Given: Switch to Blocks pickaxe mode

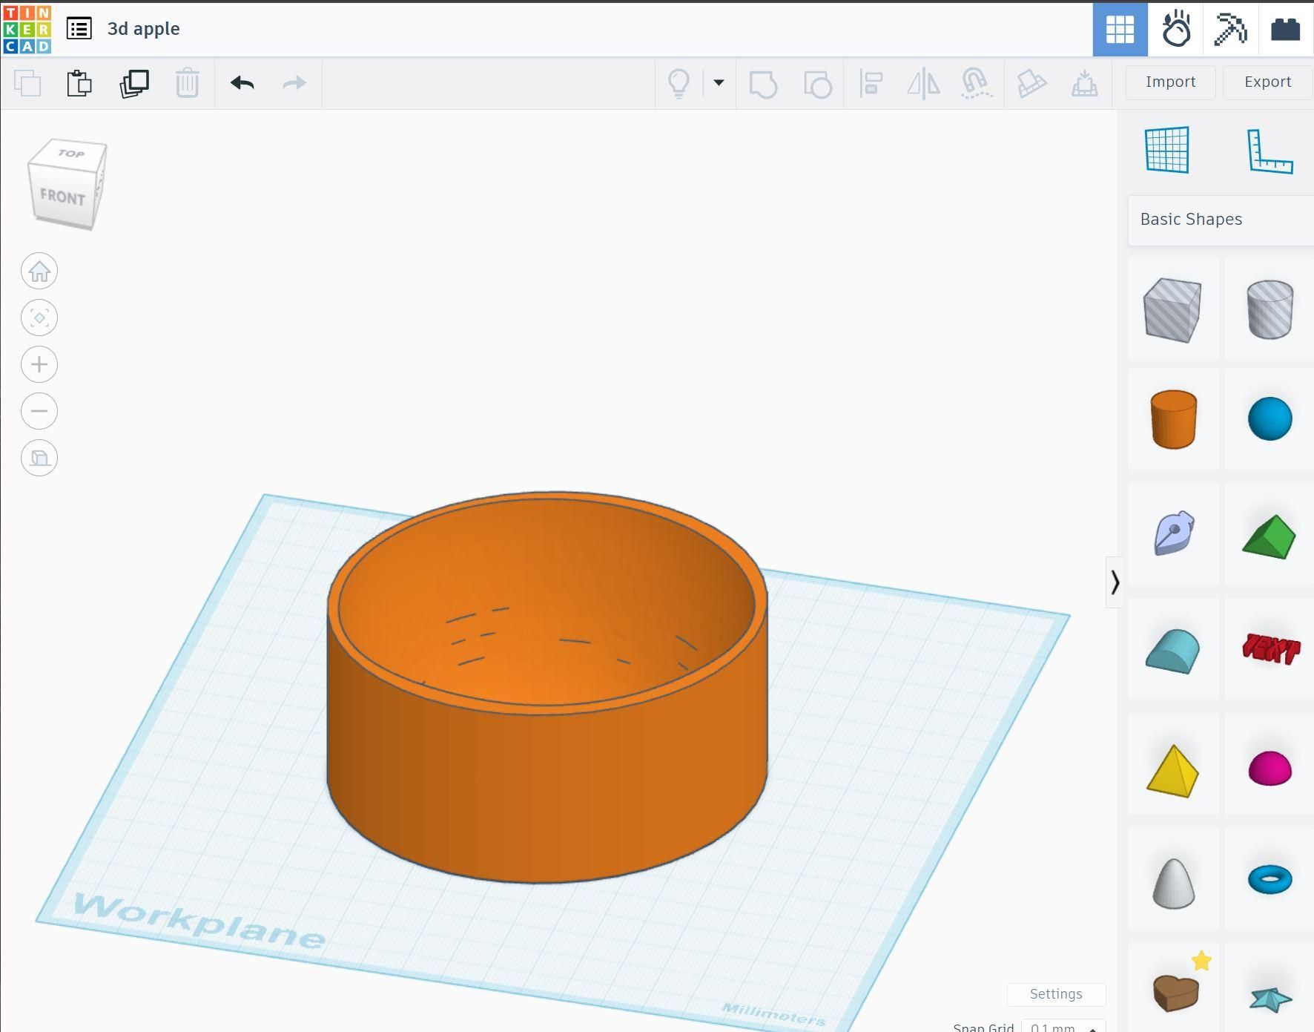Looking at the screenshot, I should [x=1230, y=30].
